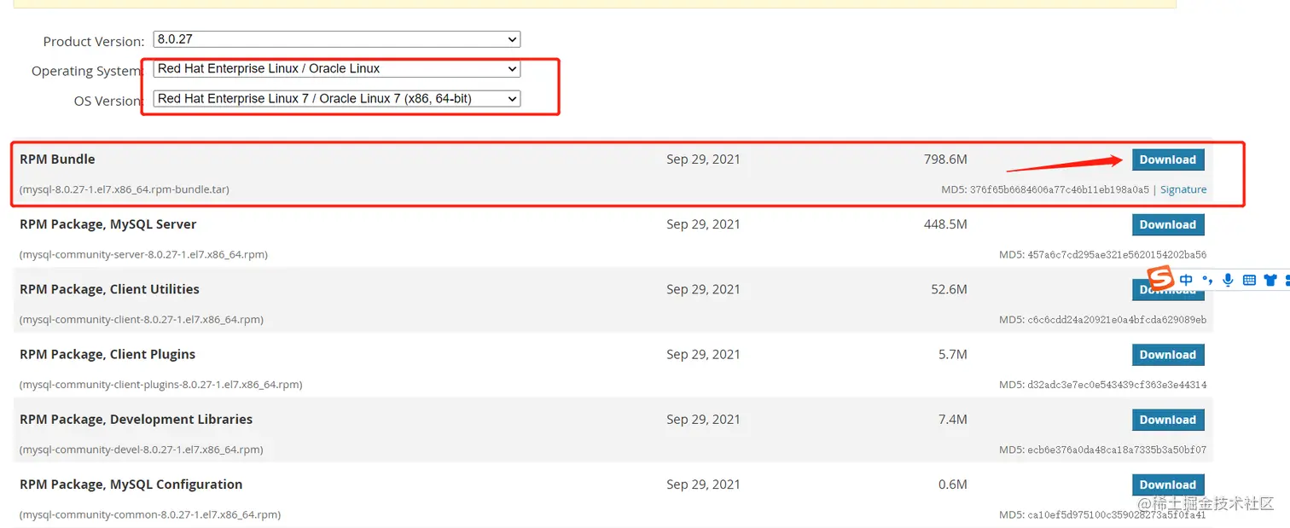The height and width of the screenshot is (528, 1290).
Task: Download the MySQL Server RPM package
Action: (1168, 224)
